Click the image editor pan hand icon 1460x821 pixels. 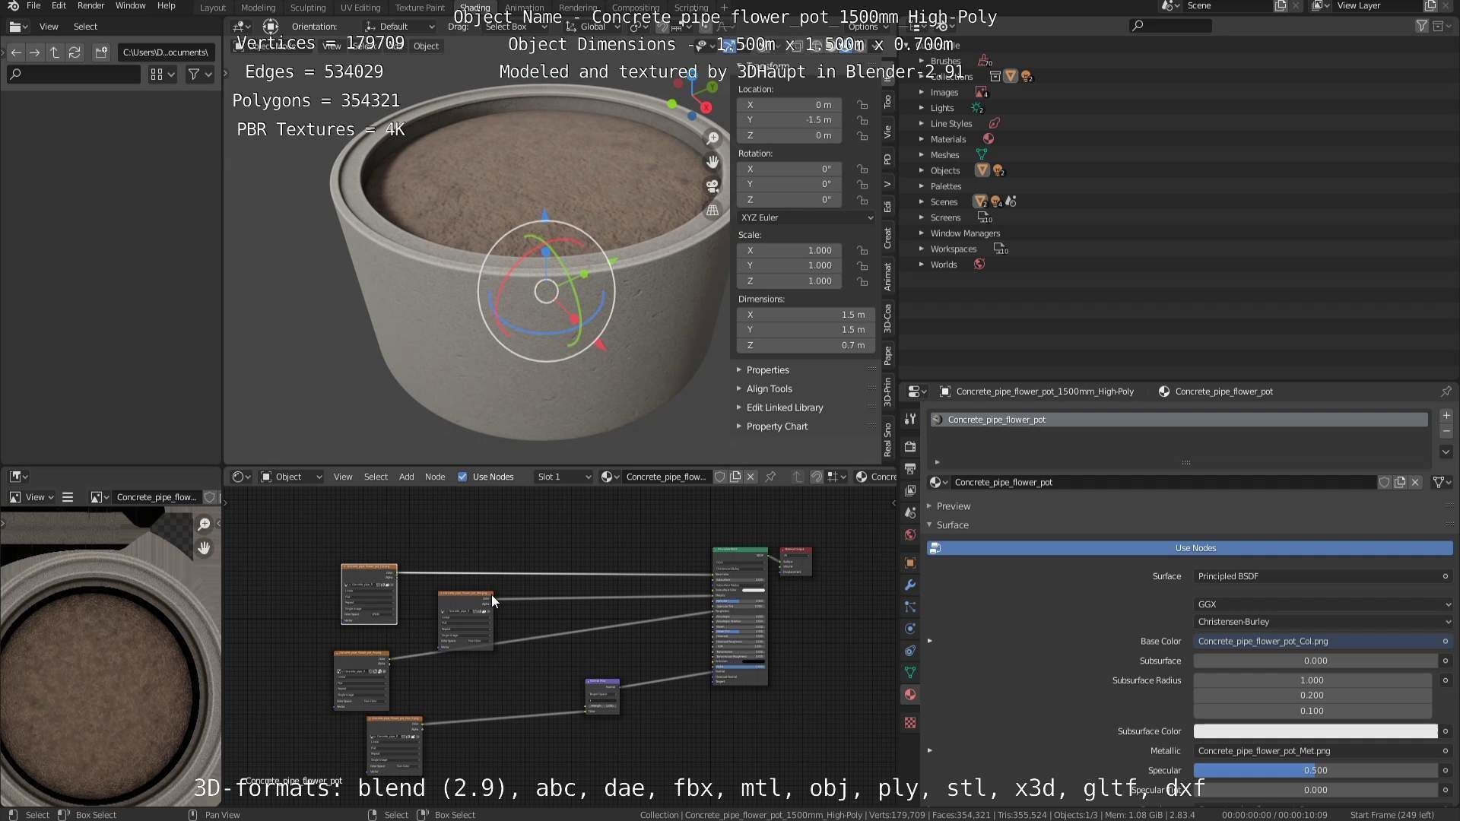(204, 547)
